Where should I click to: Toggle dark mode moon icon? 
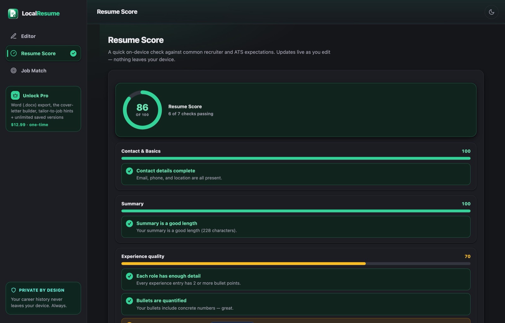[491, 12]
